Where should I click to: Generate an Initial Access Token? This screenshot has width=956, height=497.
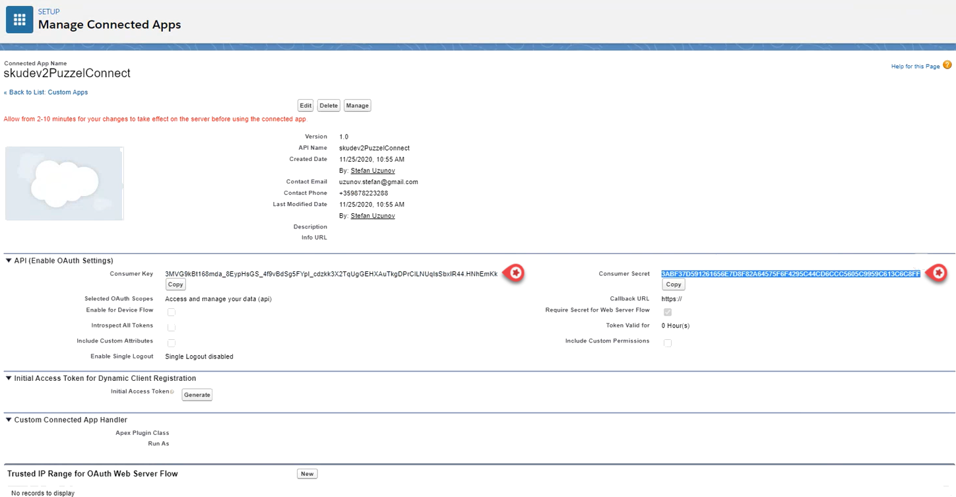tap(197, 395)
